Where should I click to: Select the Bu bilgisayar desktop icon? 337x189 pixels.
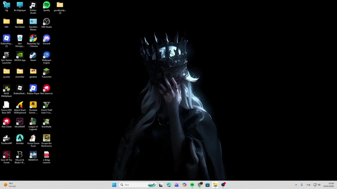coord(20,7)
